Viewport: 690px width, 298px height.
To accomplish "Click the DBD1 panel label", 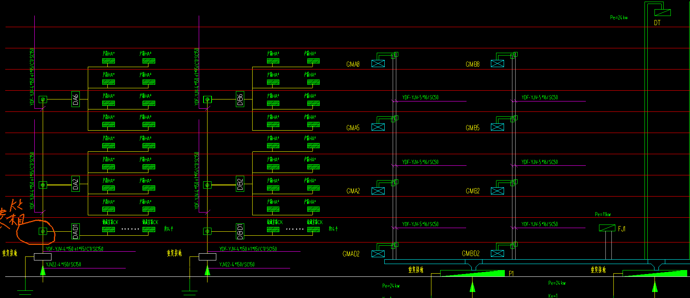I will coord(240,231).
